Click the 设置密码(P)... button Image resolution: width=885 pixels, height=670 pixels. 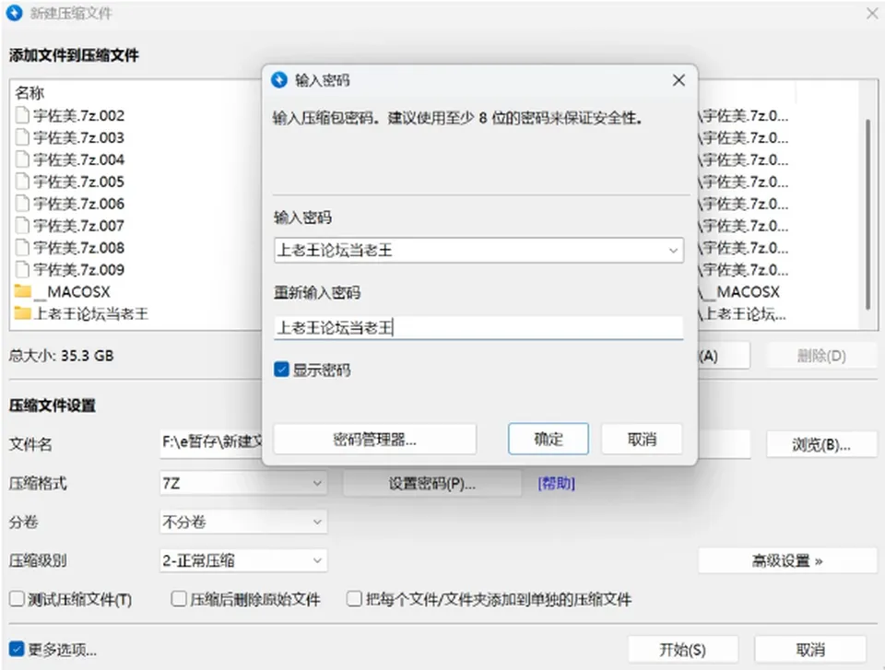click(432, 483)
